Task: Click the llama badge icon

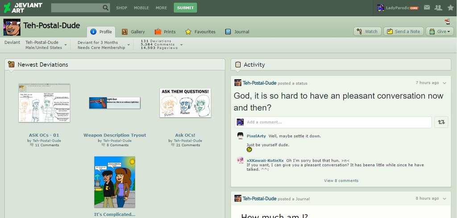Action: coord(447,21)
